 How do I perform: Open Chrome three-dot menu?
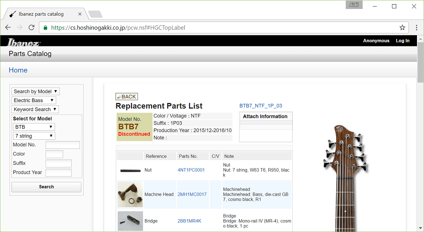coord(417,28)
